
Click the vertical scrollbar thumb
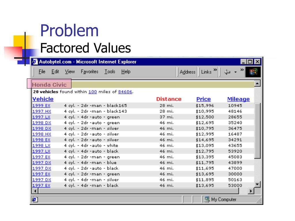coord(257,131)
